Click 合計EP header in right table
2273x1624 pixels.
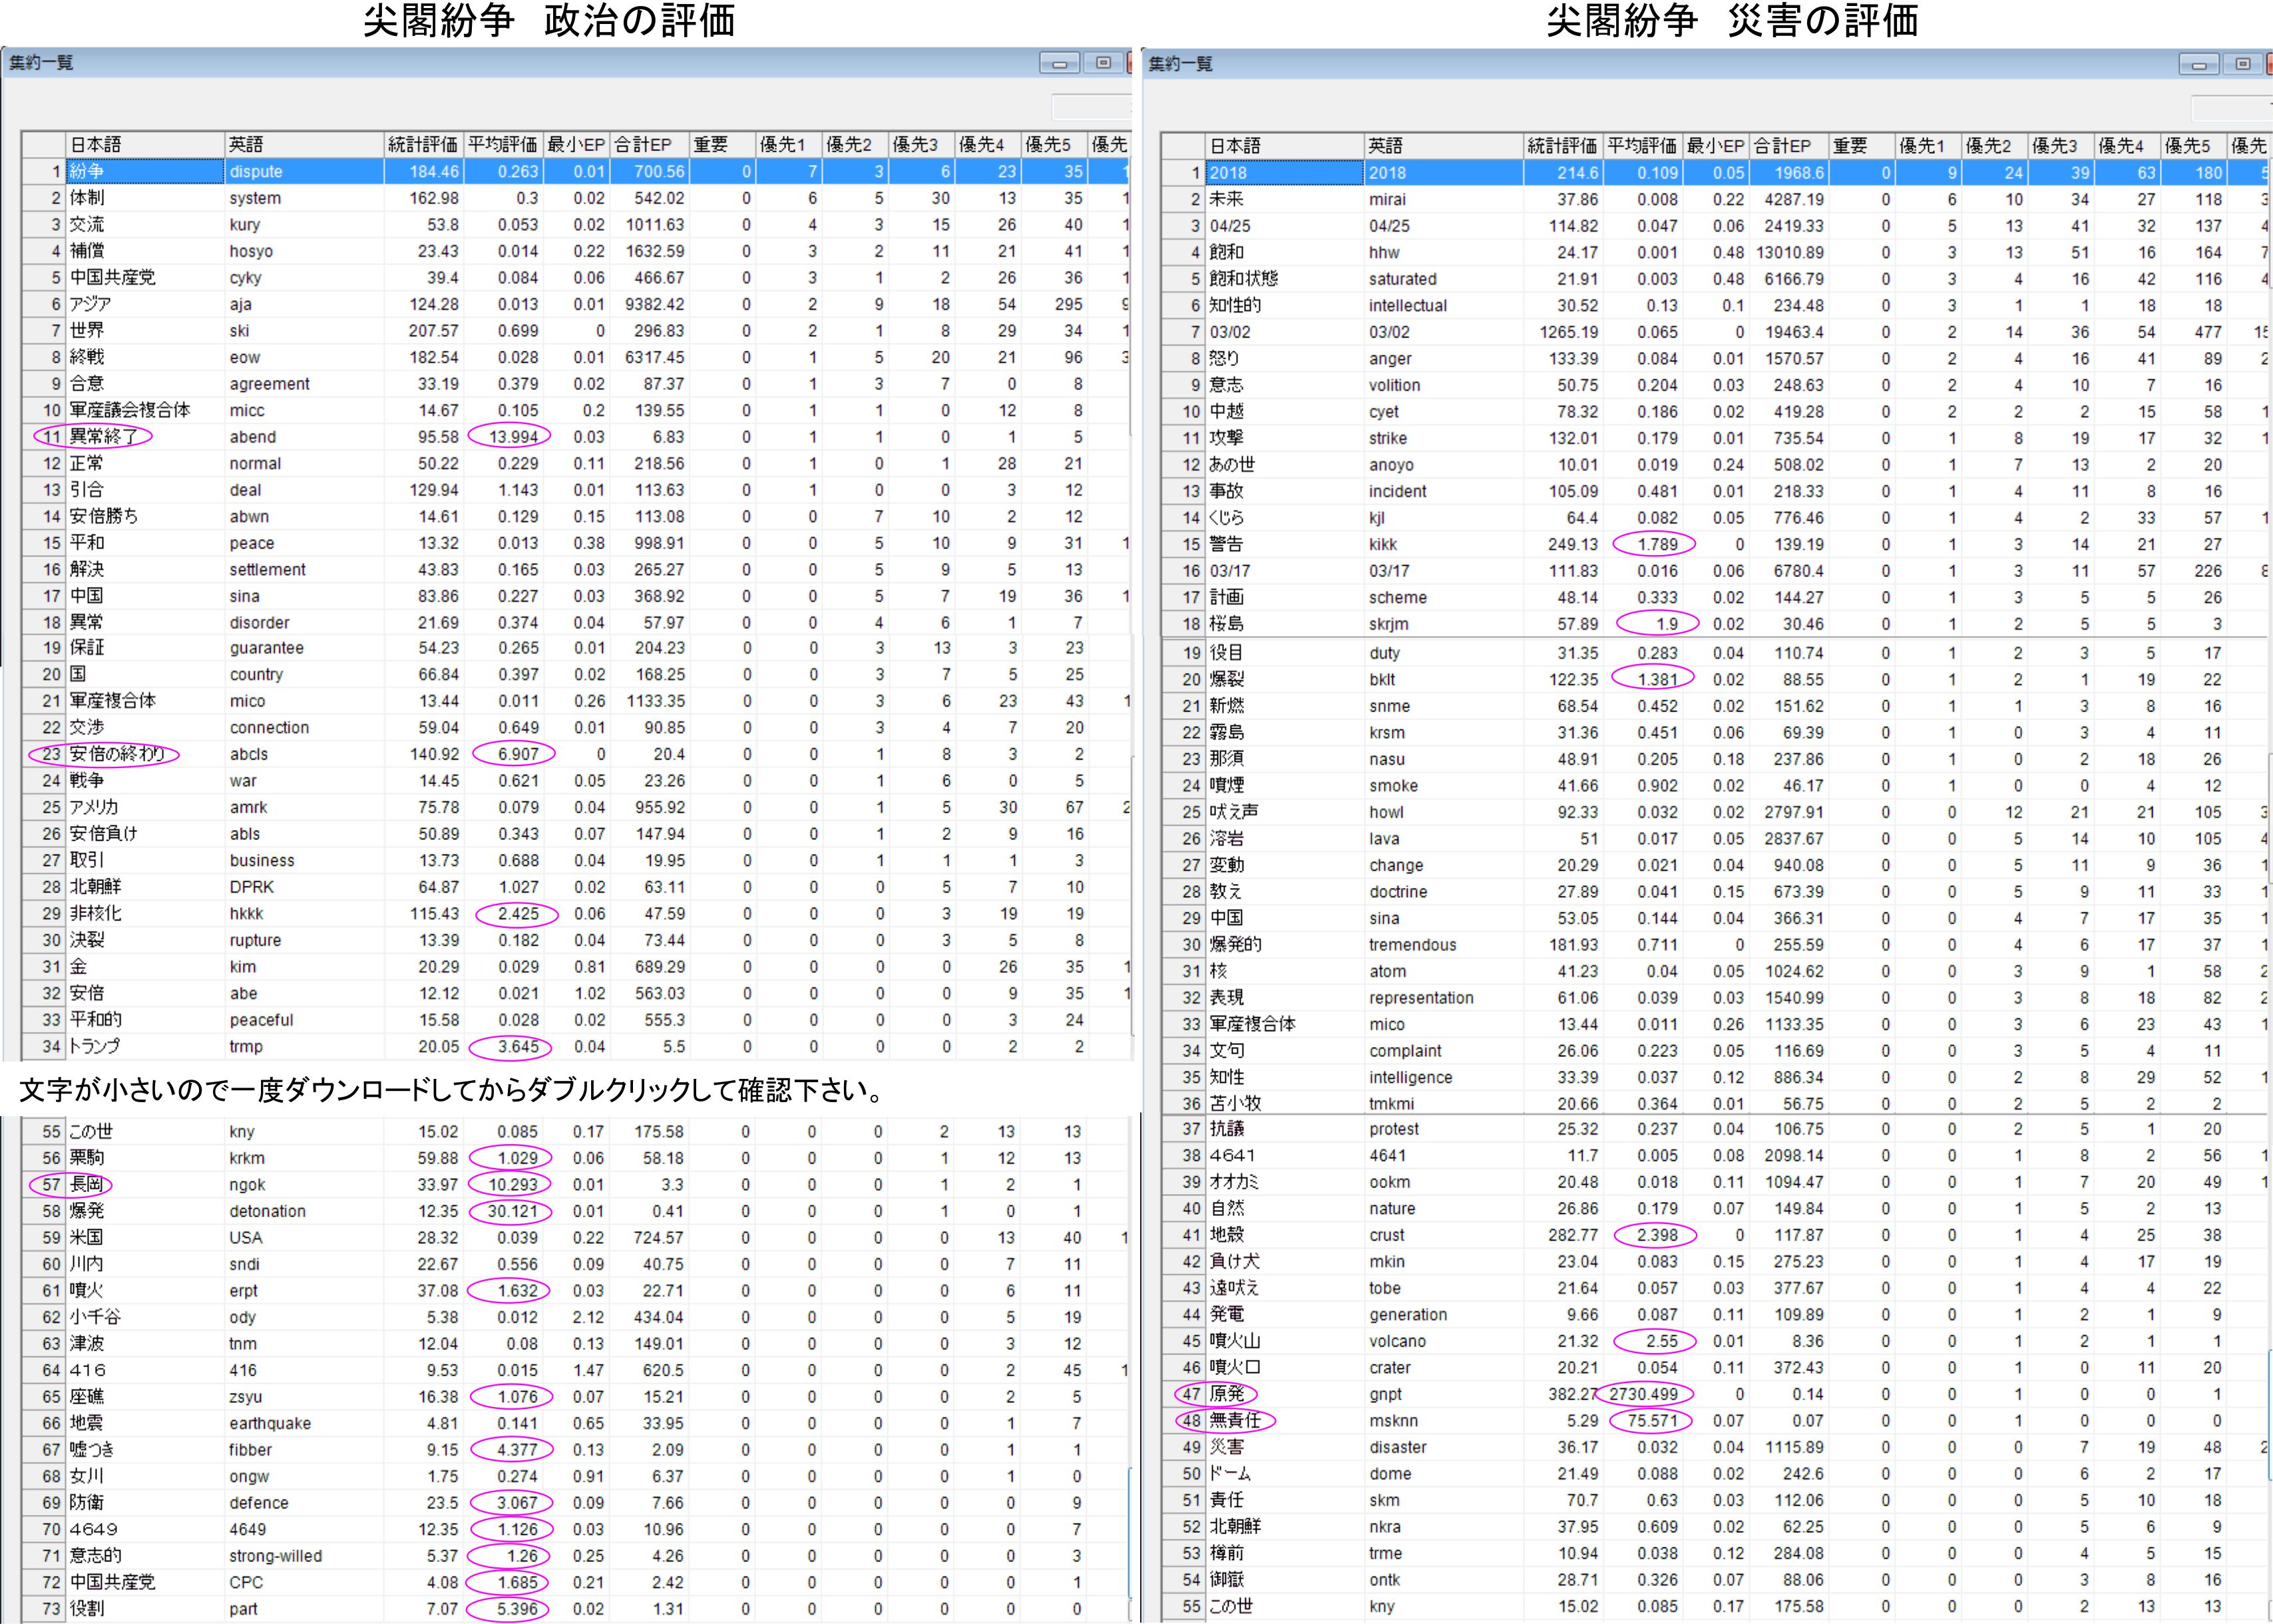[1788, 146]
